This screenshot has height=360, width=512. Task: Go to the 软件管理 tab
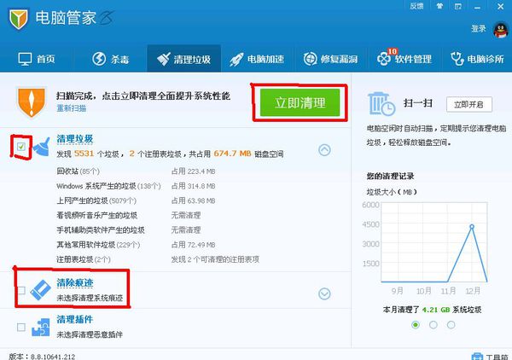point(404,59)
